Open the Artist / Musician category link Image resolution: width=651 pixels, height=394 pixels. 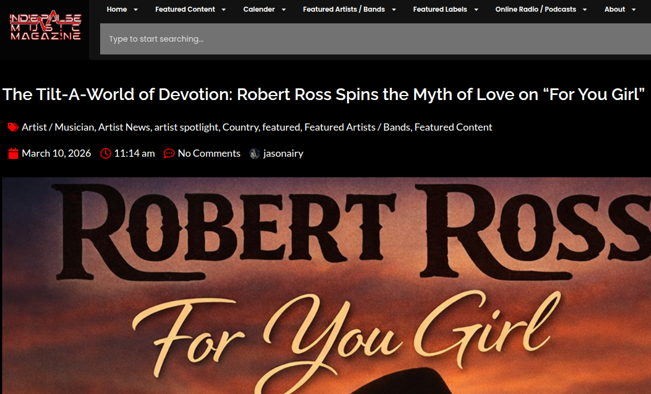tap(58, 127)
